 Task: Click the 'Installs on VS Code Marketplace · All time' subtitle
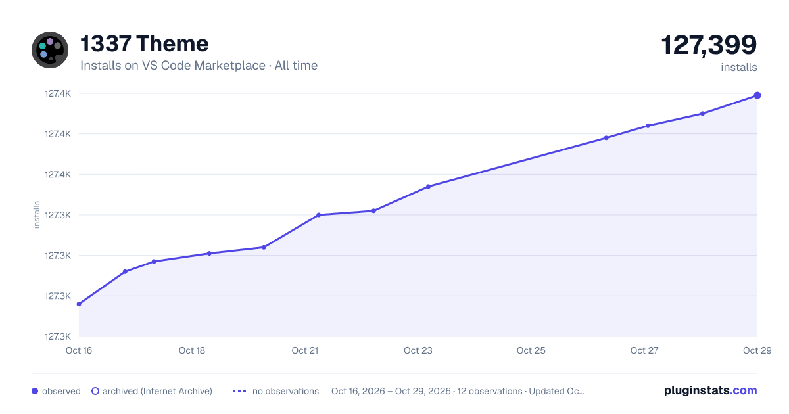coord(199,66)
